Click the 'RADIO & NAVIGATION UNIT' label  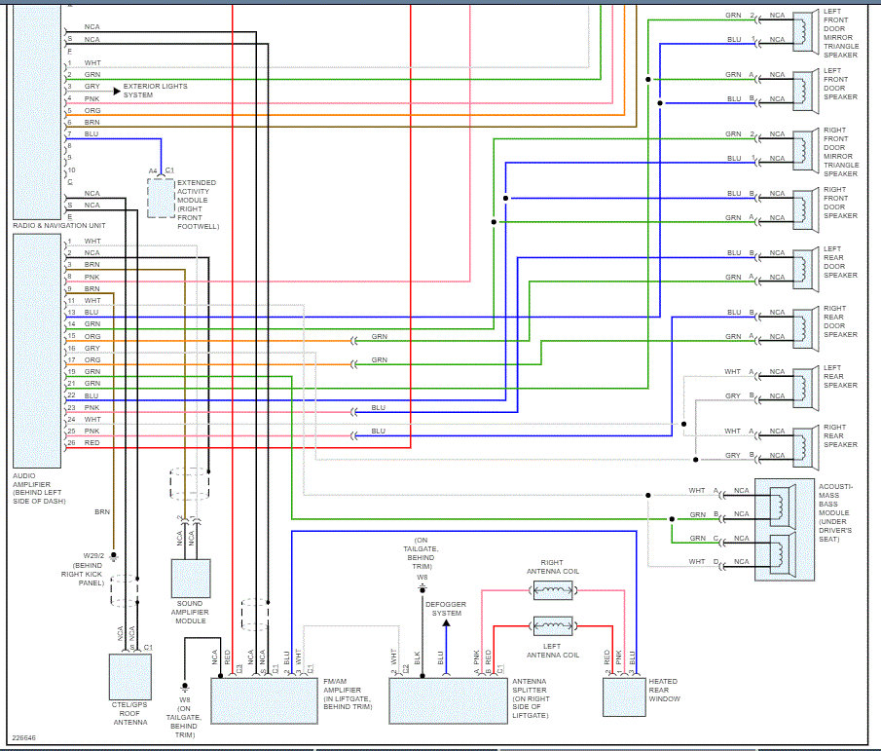pos(59,225)
